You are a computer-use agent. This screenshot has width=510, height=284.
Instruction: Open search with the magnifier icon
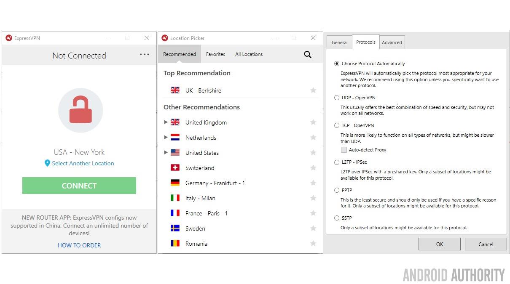308,54
